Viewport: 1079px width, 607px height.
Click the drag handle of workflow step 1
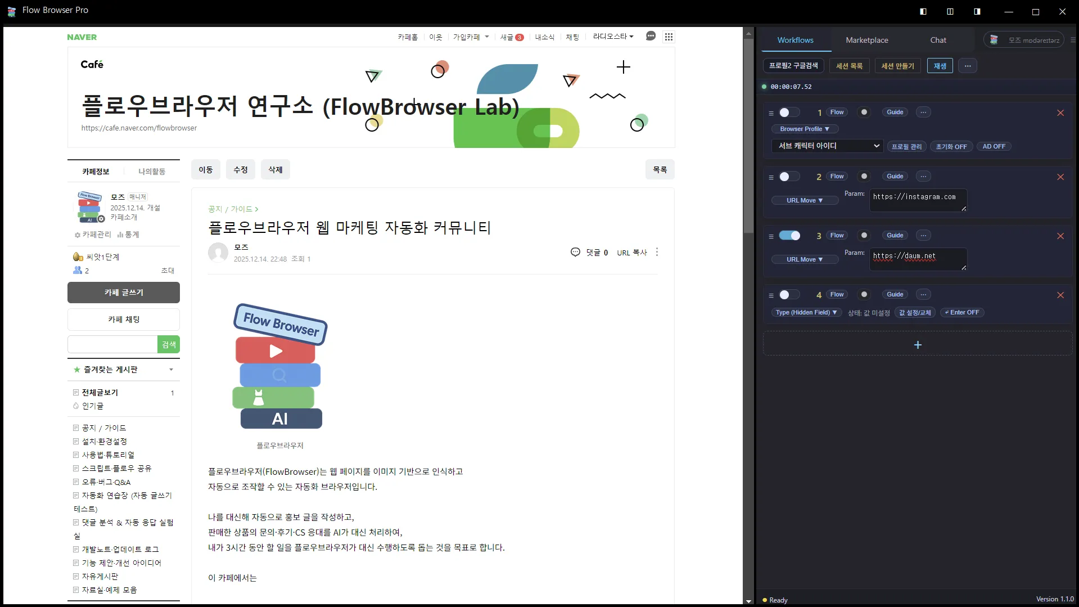point(770,113)
